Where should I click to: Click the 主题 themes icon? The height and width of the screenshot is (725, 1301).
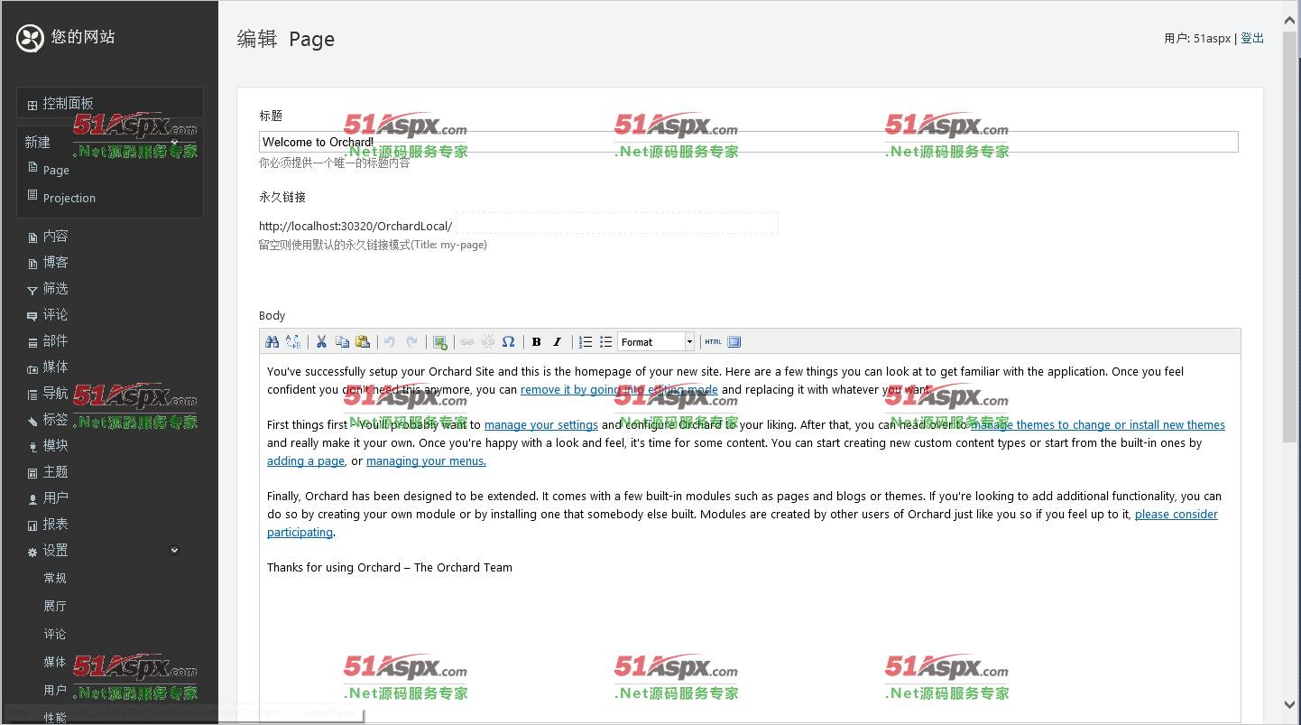[x=32, y=473]
